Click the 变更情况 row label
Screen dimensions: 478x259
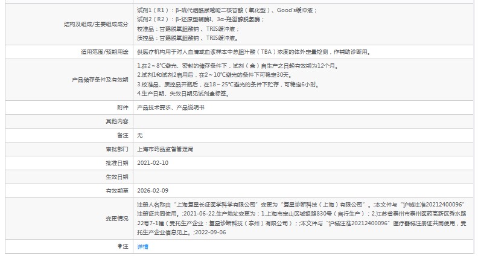(x=117, y=219)
